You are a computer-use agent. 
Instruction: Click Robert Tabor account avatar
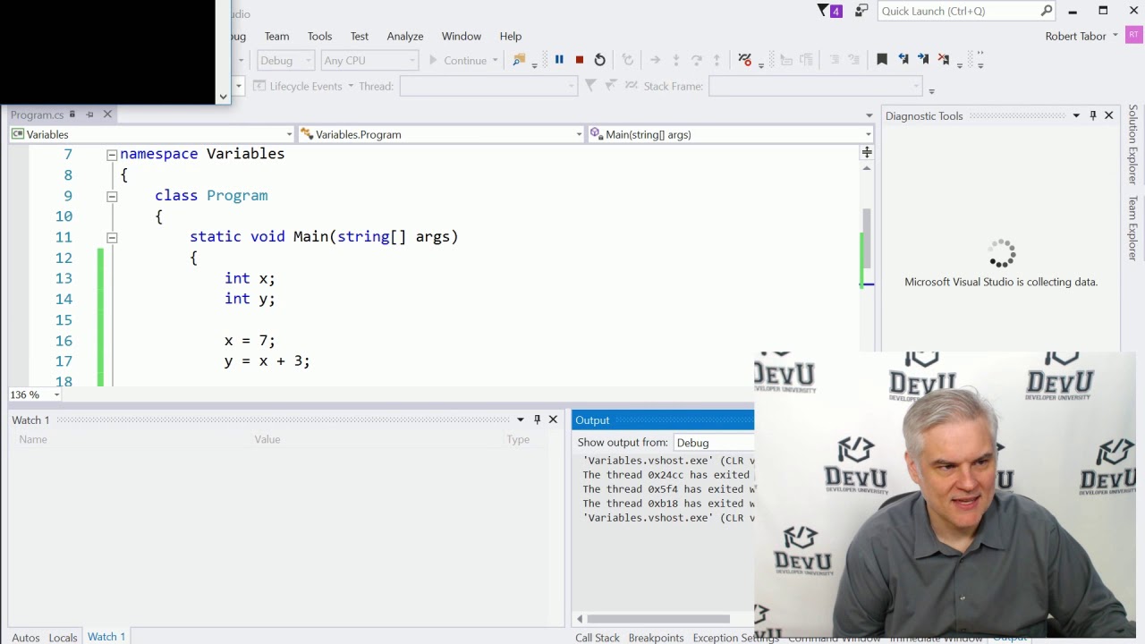click(1133, 36)
